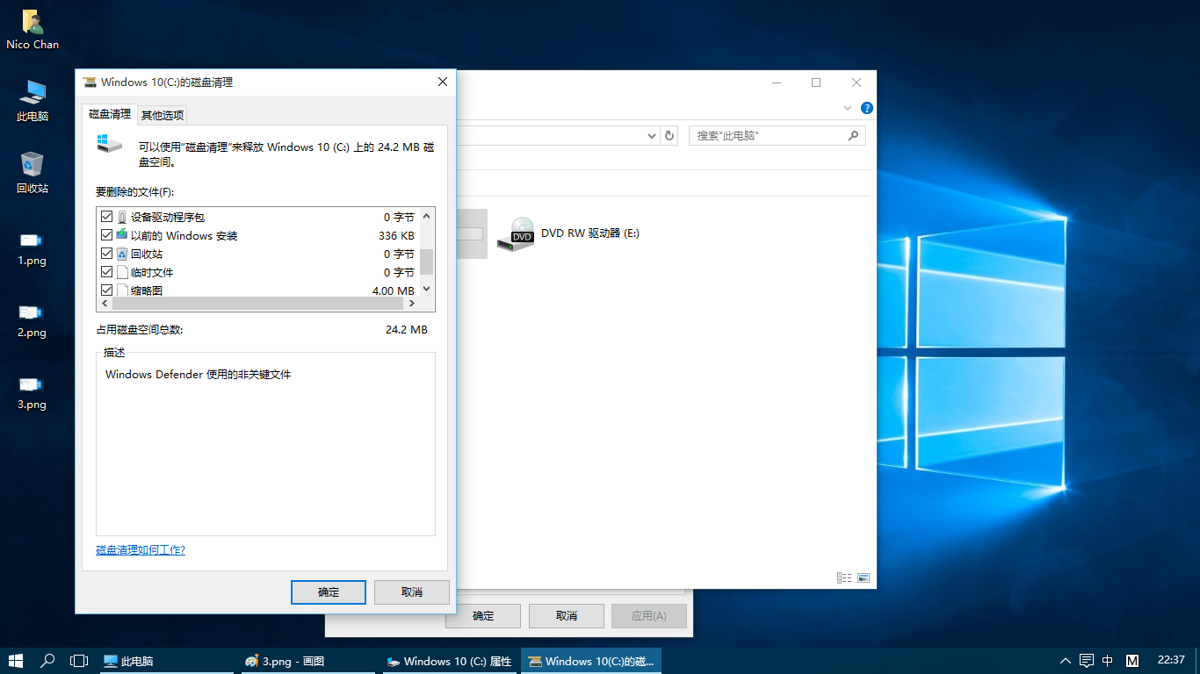Select the 2.png desktop file icon

click(x=32, y=312)
